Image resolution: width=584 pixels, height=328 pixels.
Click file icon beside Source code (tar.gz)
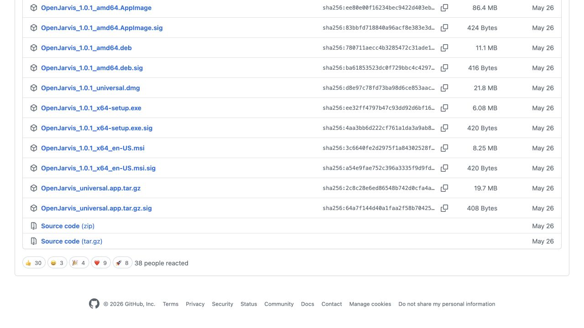34,241
